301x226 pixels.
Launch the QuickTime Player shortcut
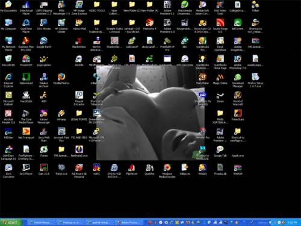click(x=26, y=26)
